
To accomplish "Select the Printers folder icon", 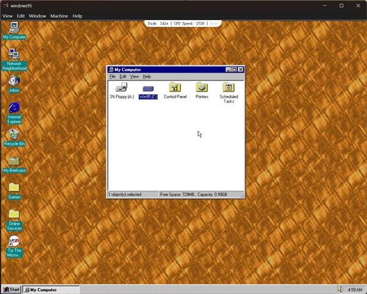I will 202,88.
